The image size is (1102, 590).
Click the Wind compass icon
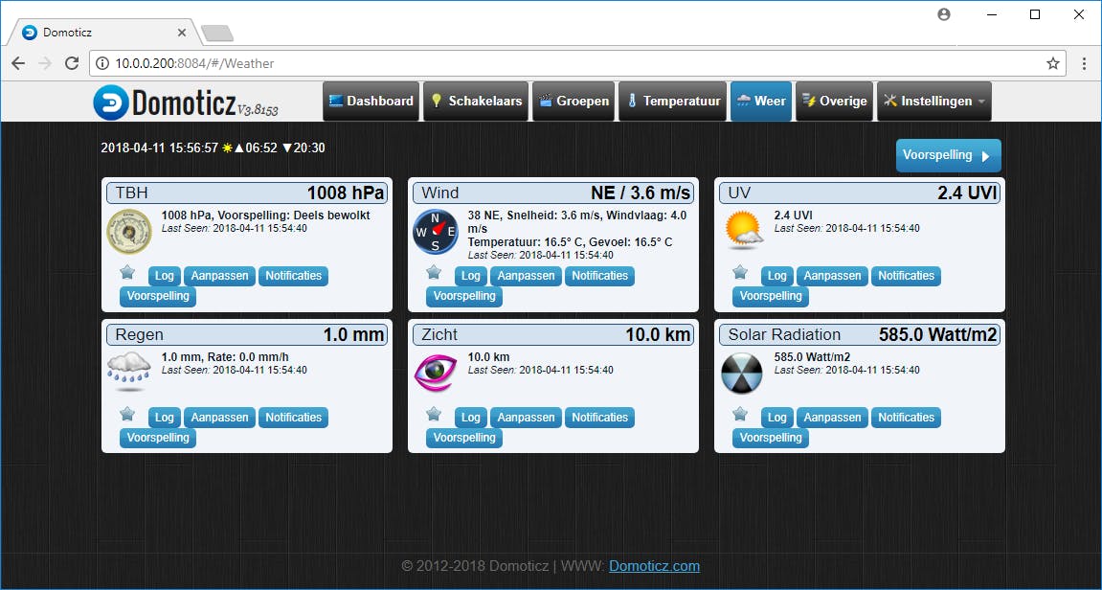tap(435, 232)
